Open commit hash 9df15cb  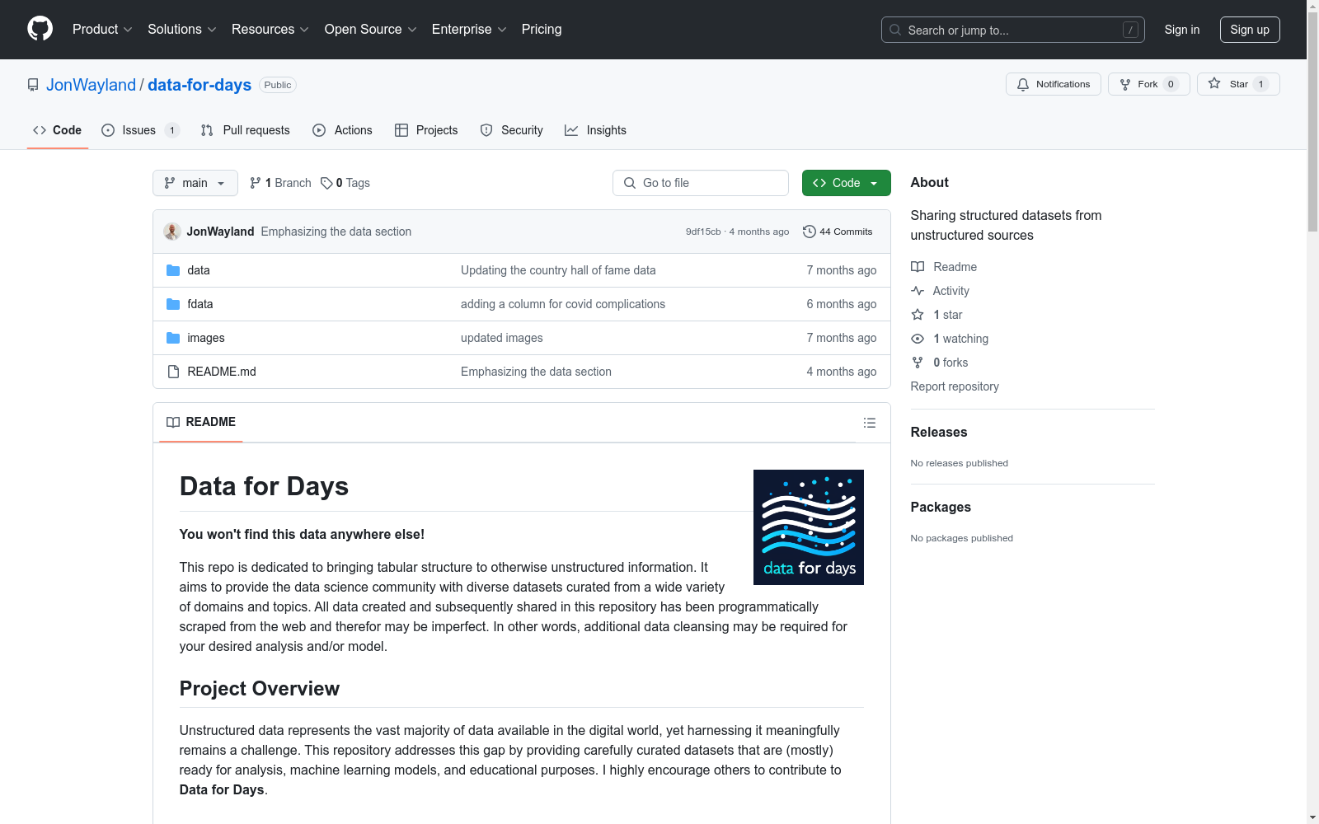(x=703, y=232)
